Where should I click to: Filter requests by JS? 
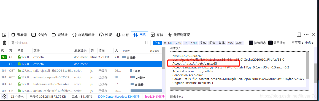click(x=186, y=43)
